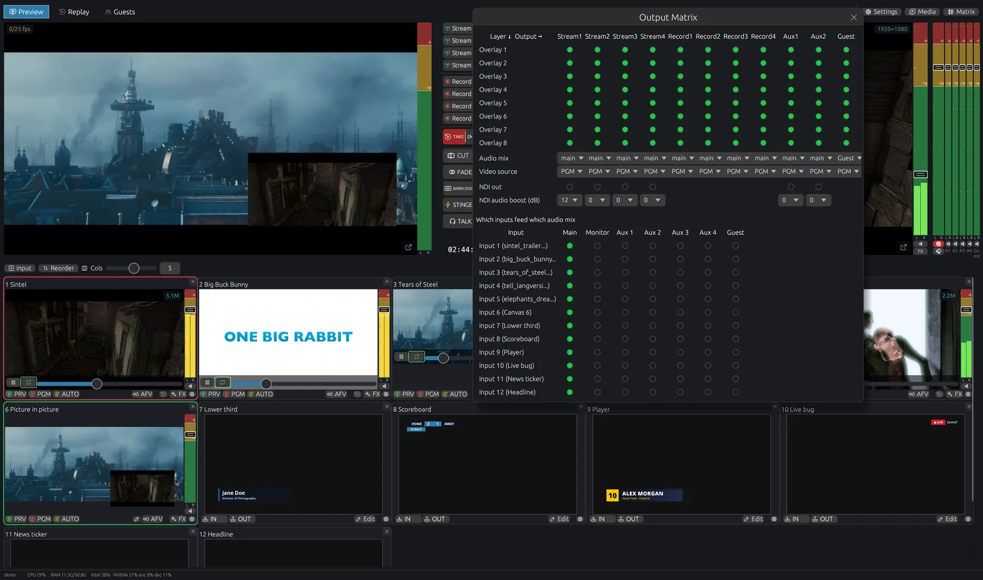
Task: Click the TAKE button
Action: (454, 137)
